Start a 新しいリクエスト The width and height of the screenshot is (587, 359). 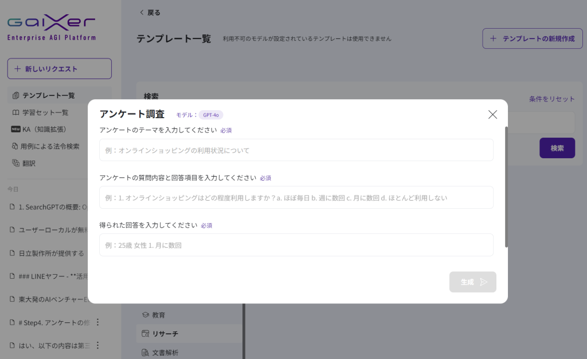(x=59, y=69)
